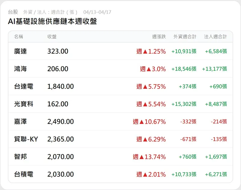
Task: Click the 台達電 stock name
Action: click(23, 87)
